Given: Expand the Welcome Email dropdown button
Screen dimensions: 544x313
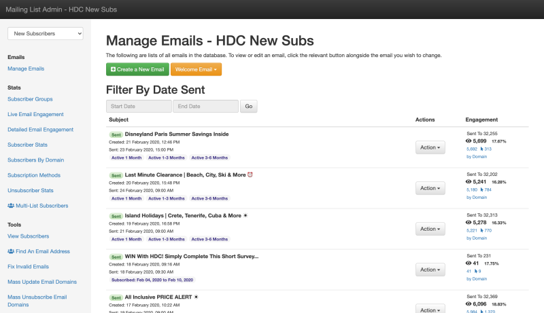Looking at the screenshot, I should [x=196, y=69].
